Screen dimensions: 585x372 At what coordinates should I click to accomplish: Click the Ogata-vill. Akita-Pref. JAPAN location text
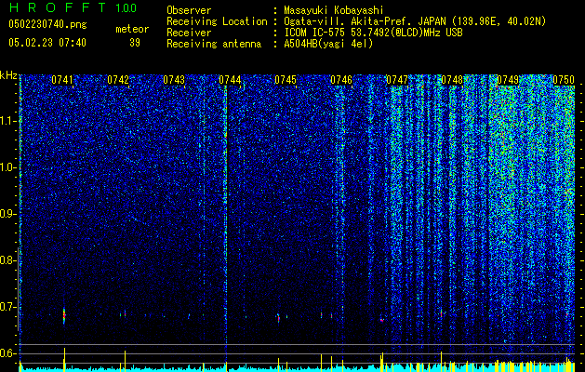(415, 21)
